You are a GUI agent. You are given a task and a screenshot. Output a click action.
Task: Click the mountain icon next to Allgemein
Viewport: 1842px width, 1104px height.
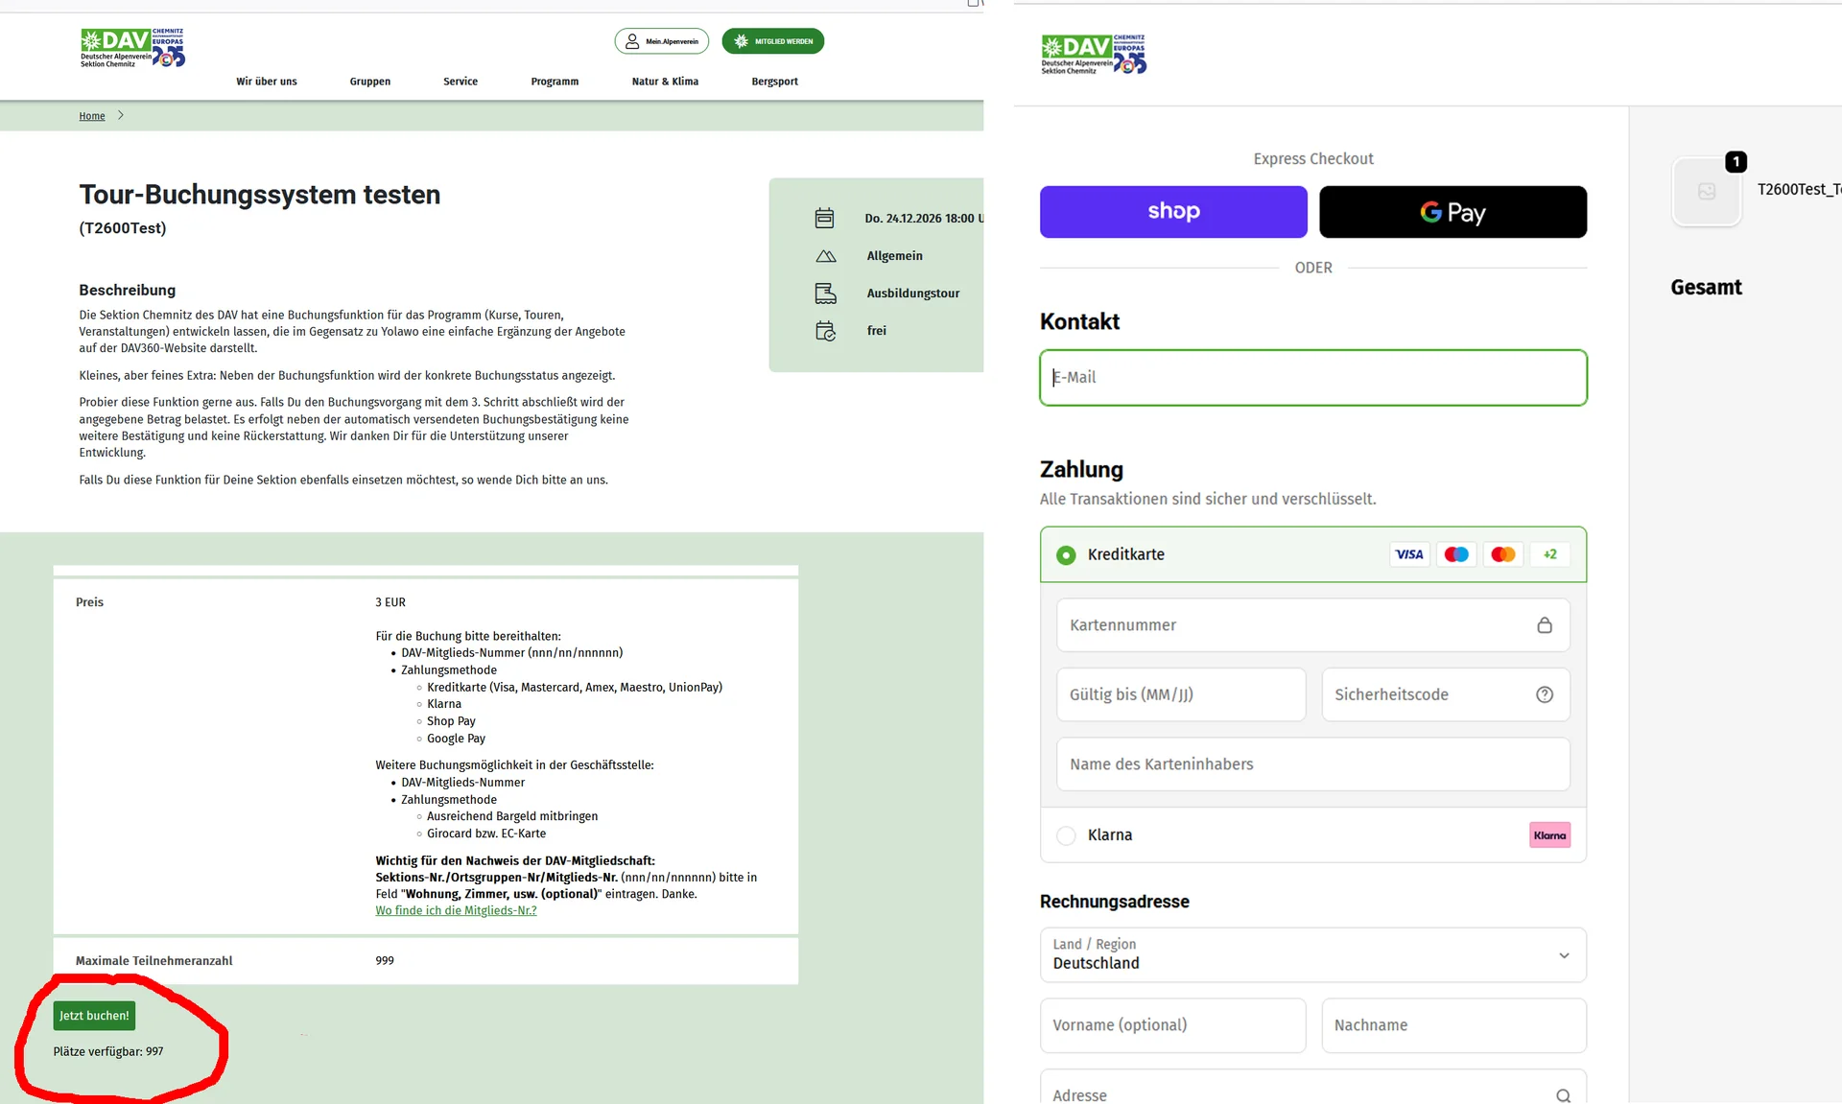(x=825, y=256)
